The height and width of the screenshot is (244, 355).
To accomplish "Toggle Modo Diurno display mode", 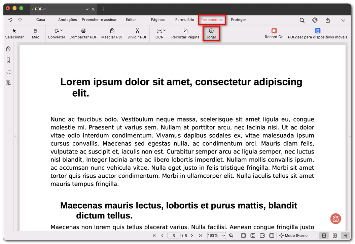I will pyautogui.click(x=294, y=235).
